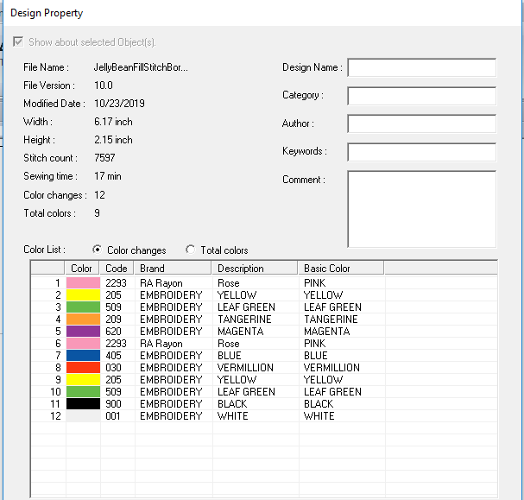
Task: Click the Category text field
Action: 421,96
